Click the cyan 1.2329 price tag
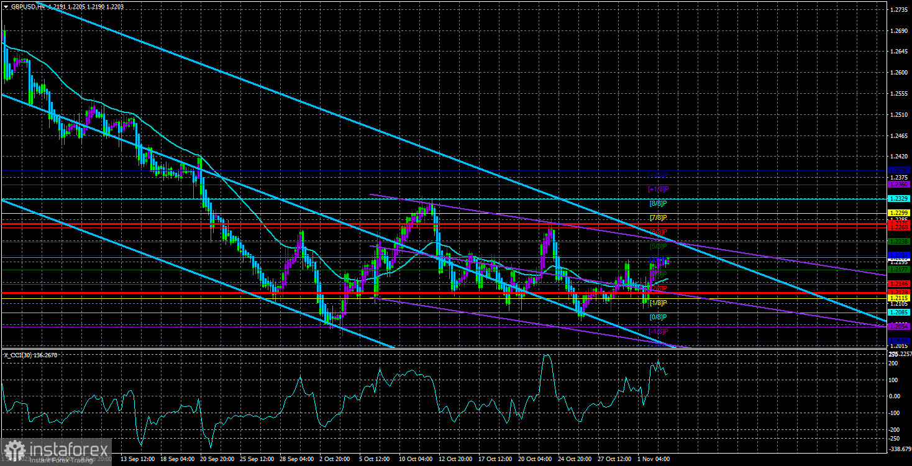Viewport: 912px width, 466px height. click(900, 199)
